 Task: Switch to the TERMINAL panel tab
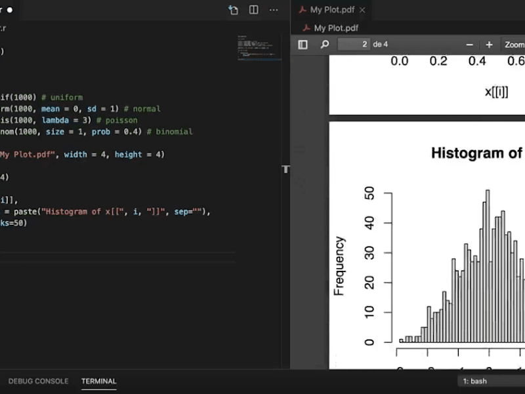99,381
